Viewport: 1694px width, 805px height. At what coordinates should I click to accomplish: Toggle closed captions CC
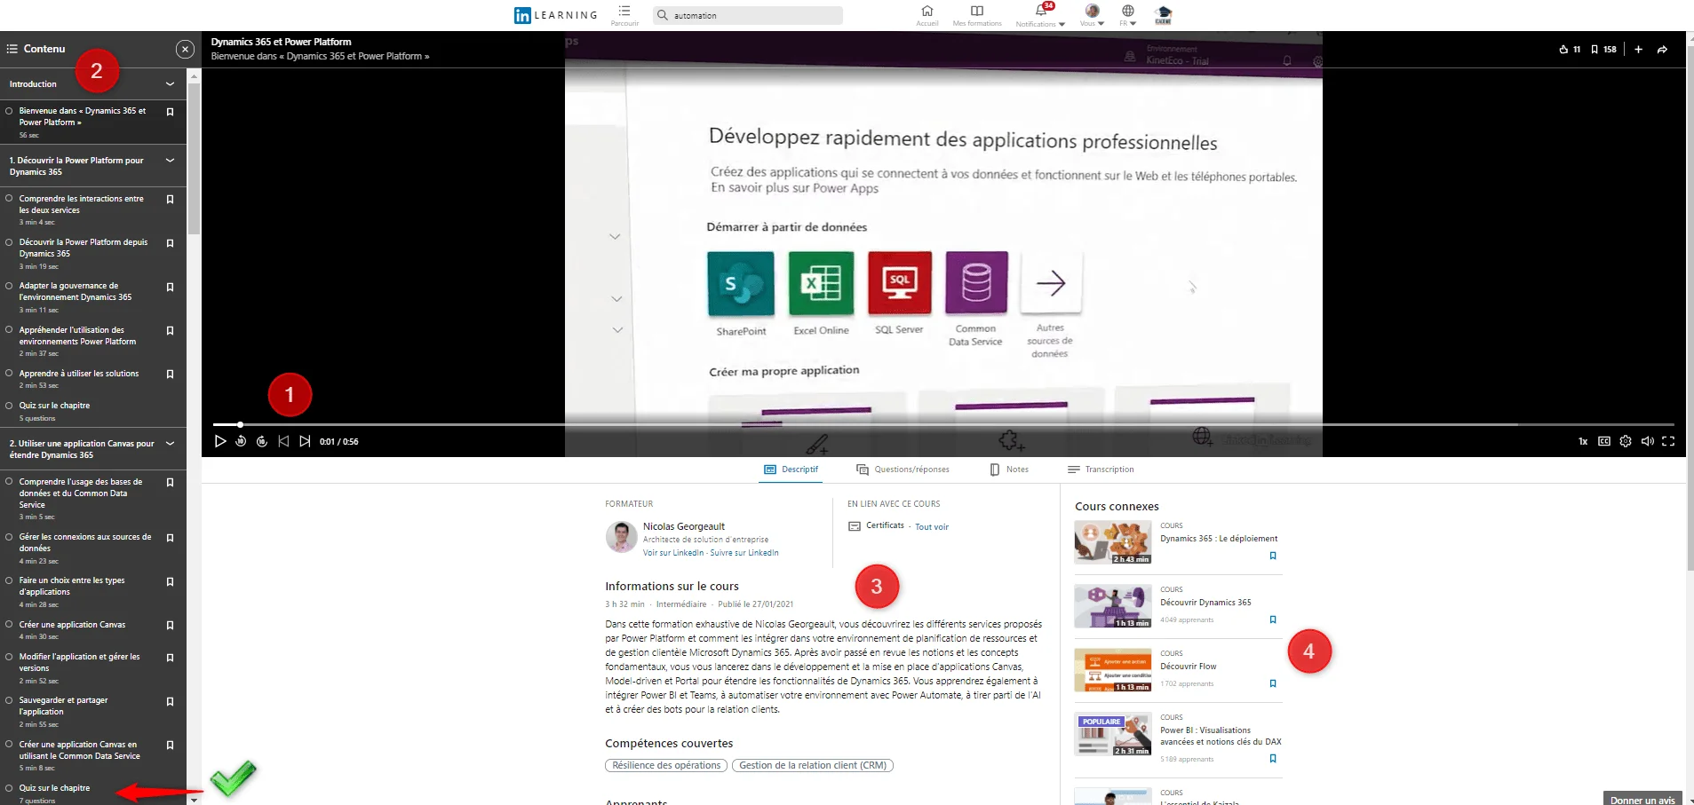[x=1604, y=441]
